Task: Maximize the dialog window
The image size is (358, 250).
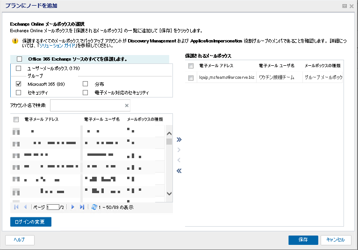Action: point(344,6)
